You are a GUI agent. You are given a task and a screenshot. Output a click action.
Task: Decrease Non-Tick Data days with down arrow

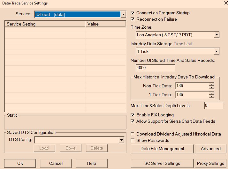[212, 87]
